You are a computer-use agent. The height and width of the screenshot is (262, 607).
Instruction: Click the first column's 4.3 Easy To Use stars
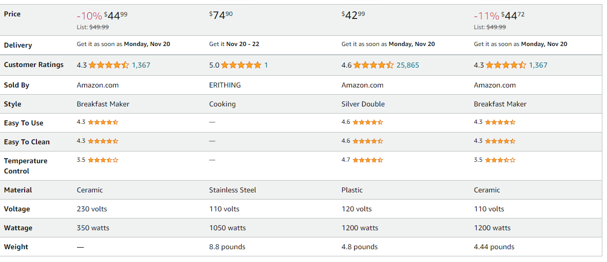[x=103, y=122]
